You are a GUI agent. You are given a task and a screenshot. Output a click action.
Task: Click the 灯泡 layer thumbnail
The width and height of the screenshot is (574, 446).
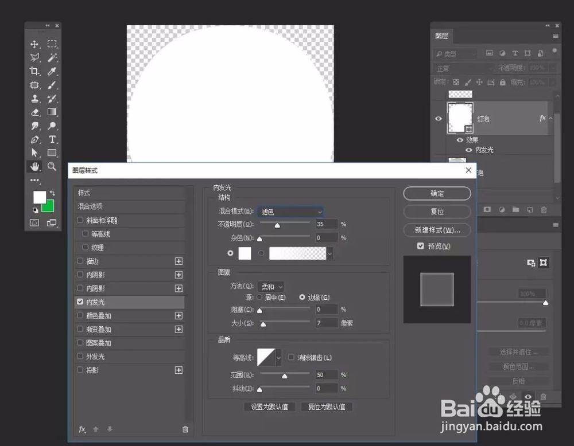pos(460,118)
